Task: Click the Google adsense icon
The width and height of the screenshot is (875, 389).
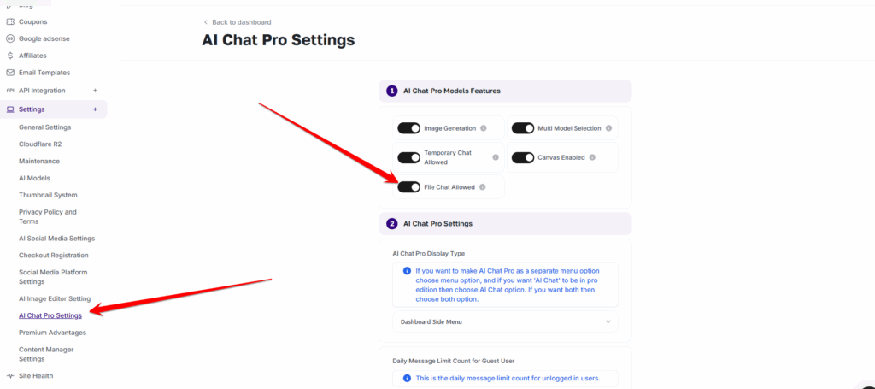Action: (x=10, y=38)
